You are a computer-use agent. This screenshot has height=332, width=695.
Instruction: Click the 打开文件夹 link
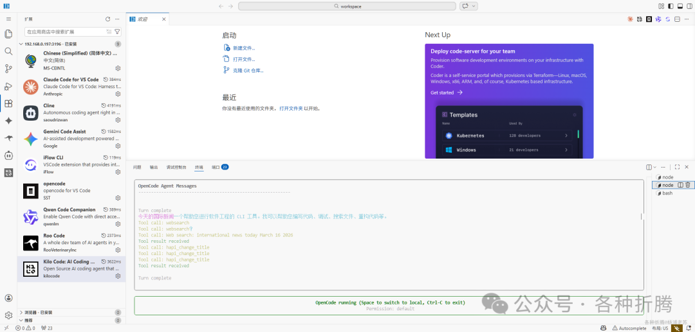(x=291, y=109)
